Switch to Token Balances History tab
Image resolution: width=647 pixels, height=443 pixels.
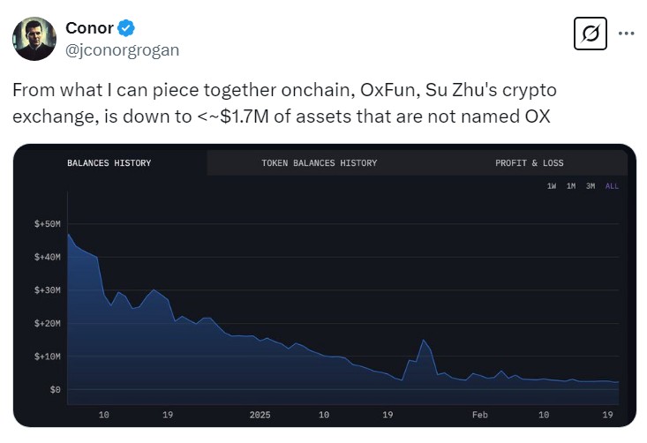[319, 163]
